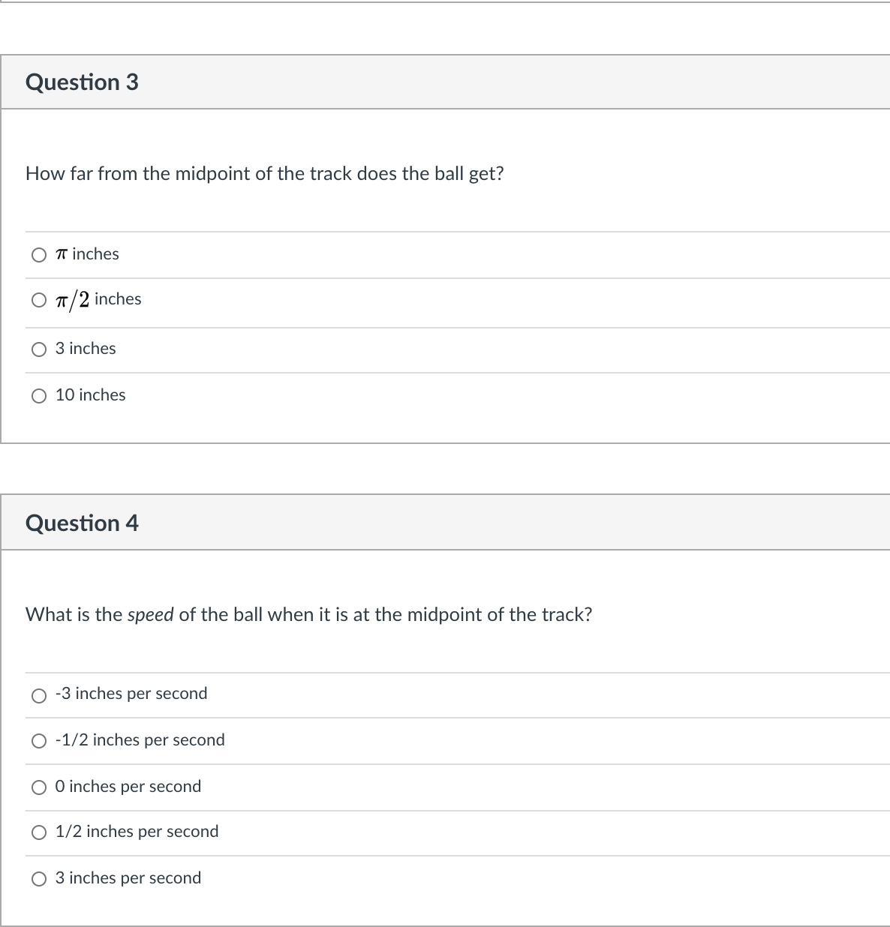Click the Question 4 header title
890x927 pixels.
(x=82, y=523)
